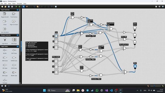Screen dimensions: 165x93
Task: Click the second simulation control in bottom bar
Action: [5, 86]
